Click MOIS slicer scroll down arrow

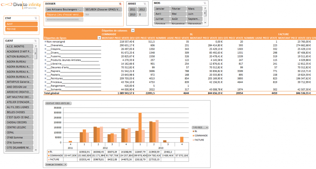tap(205, 23)
